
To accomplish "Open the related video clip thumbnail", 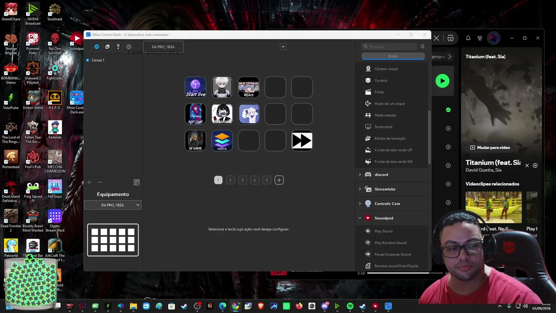I will coord(493,207).
